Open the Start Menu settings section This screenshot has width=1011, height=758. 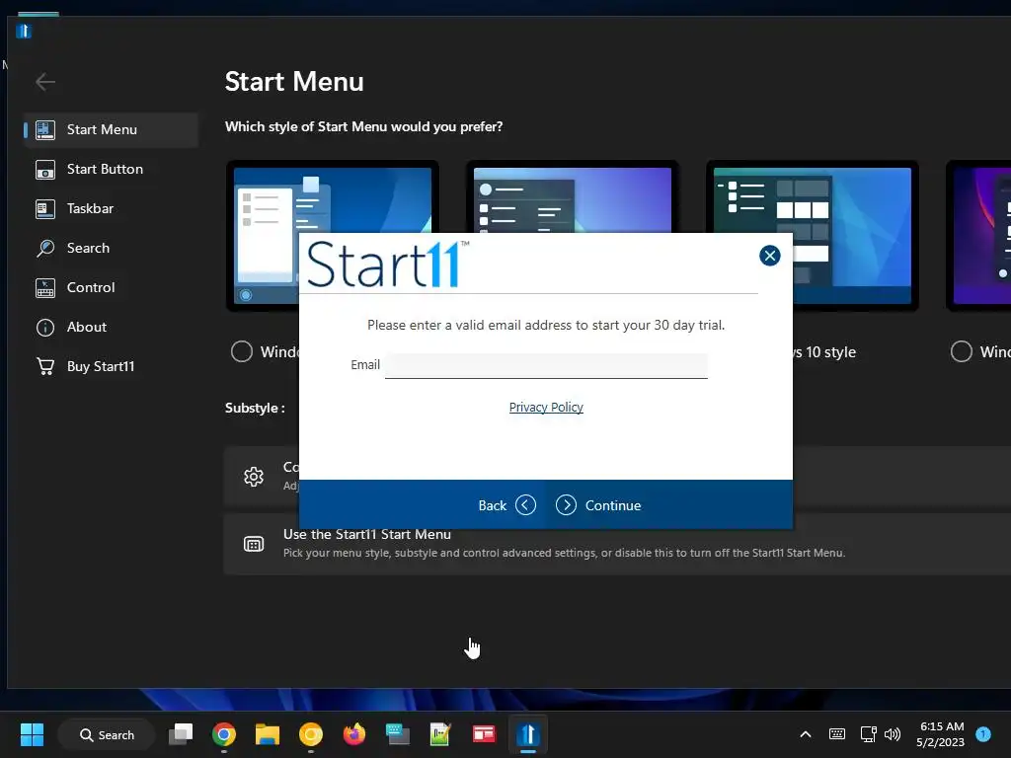pyautogui.click(x=111, y=129)
